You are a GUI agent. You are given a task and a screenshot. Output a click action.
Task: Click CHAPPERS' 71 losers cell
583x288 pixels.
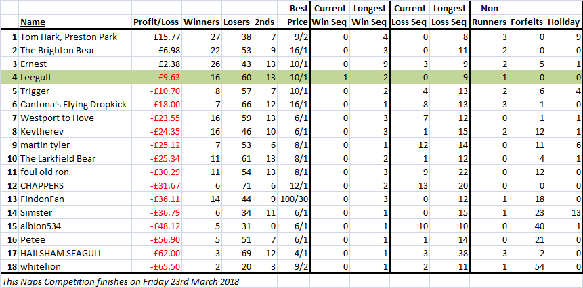coord(244,186)
